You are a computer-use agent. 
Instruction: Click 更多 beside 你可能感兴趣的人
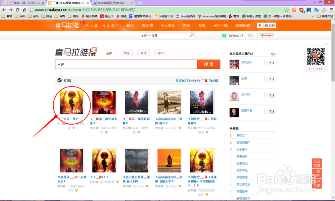pos(273,54)
